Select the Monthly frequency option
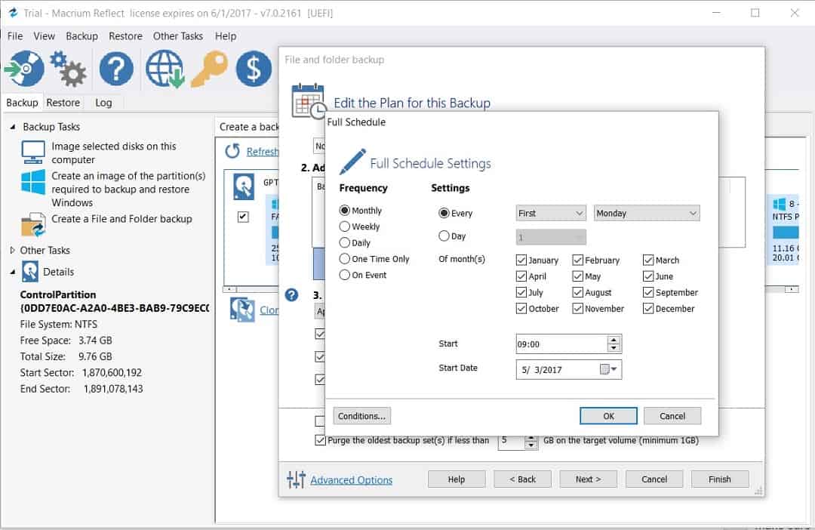This screenshot has height=530, width=815. tap(344, 210)
